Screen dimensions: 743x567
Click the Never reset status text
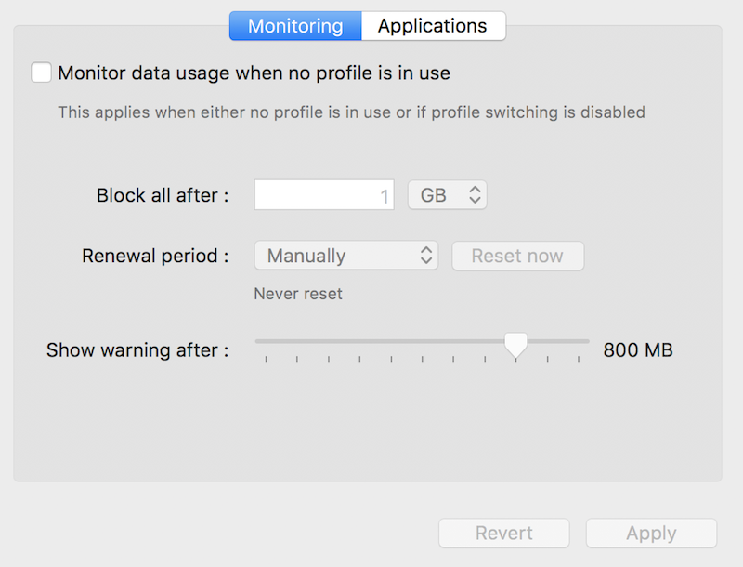coord(298,294)
